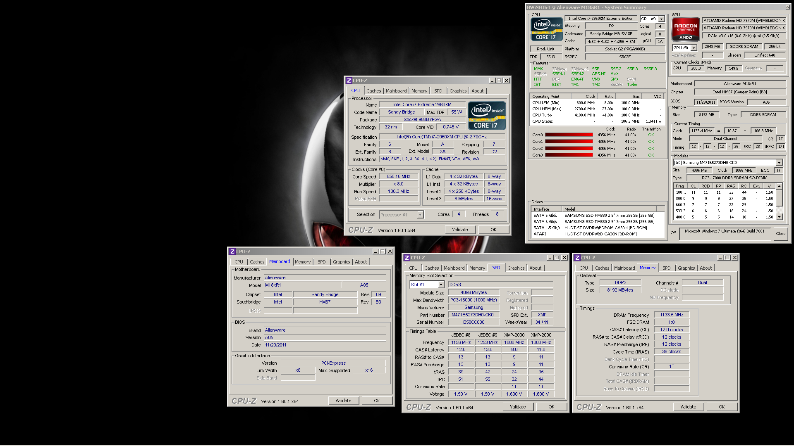
Task: Minimize the CPU-Z Memory window
Action: [720, 258]
